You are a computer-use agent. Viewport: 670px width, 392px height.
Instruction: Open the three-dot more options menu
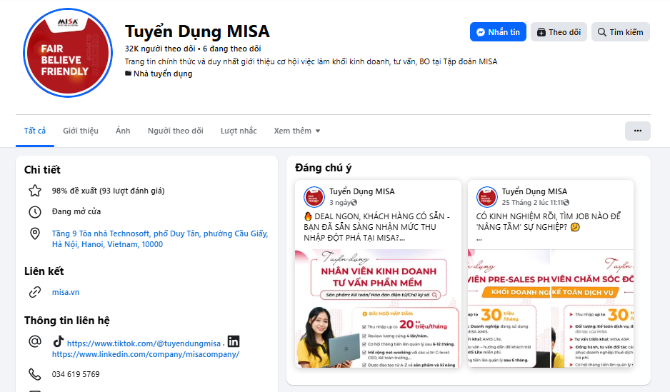point(638,131)
